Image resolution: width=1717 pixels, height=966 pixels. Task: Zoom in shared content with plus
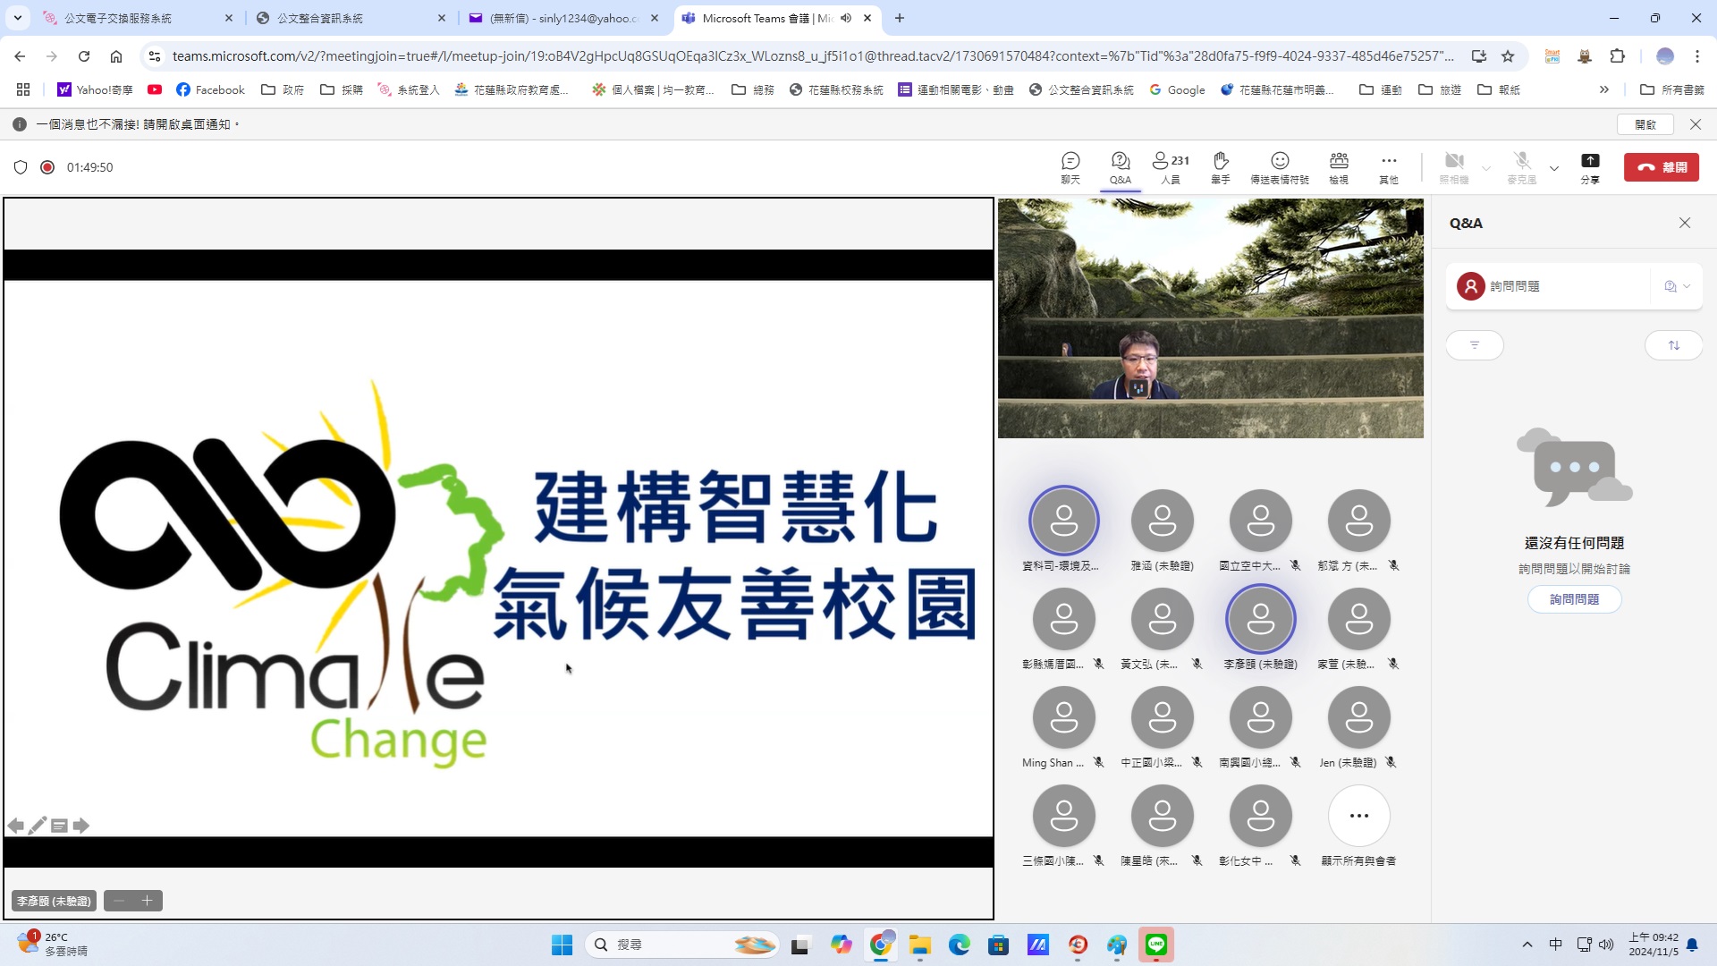pos(148,901)
